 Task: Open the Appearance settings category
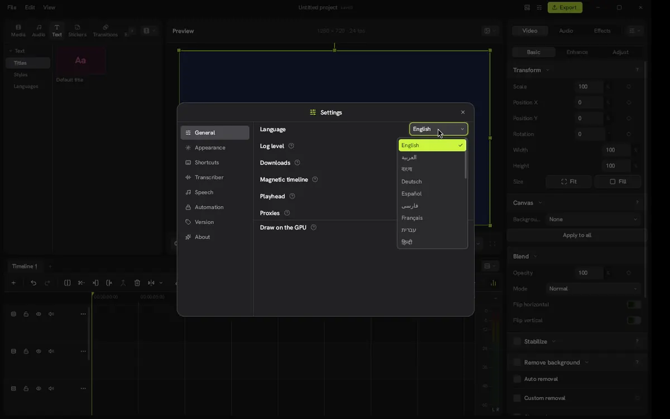(215, 147)
